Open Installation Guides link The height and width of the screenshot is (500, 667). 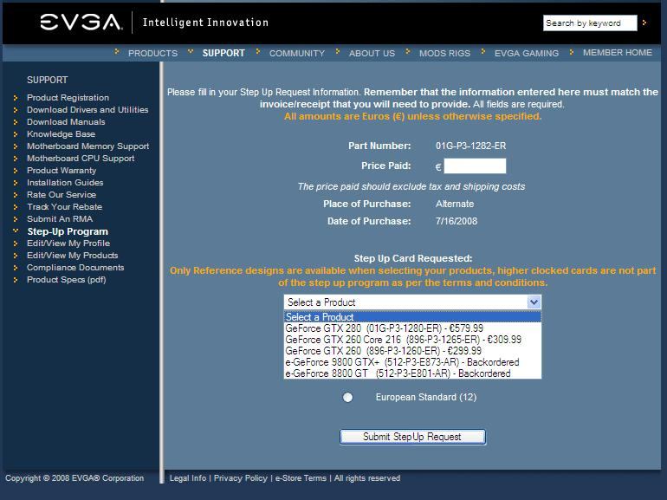65,183
